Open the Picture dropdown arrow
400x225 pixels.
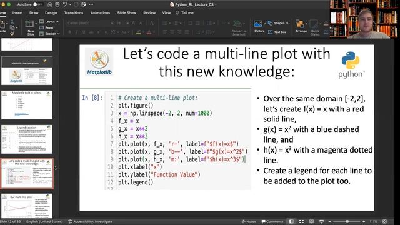pos(264,24)
